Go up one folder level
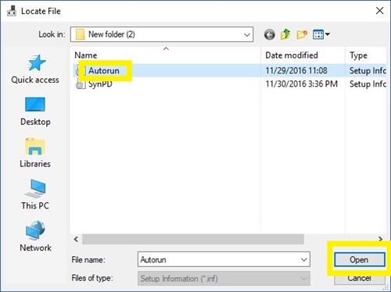This screenshot has height=292, width=391. point(285,34)
